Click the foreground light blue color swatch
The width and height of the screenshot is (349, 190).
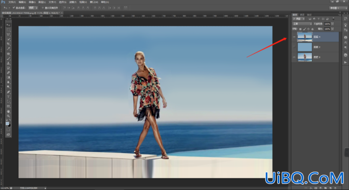point(7,123)
